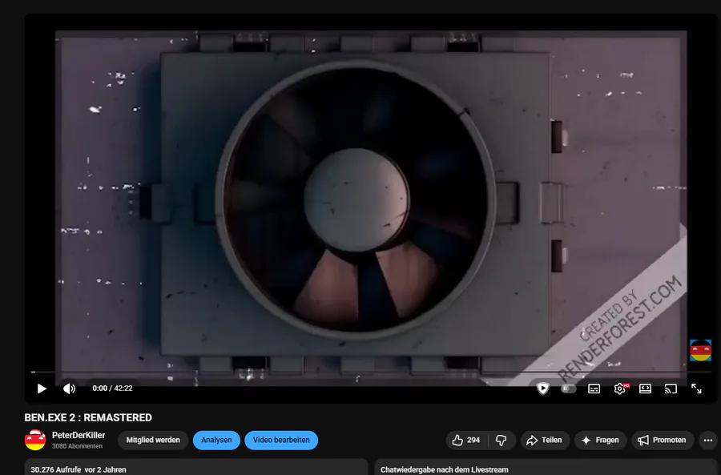Viewport: 721px width, 475px height.
Task: Click the shield play extension icon
Action: (542, 388)
